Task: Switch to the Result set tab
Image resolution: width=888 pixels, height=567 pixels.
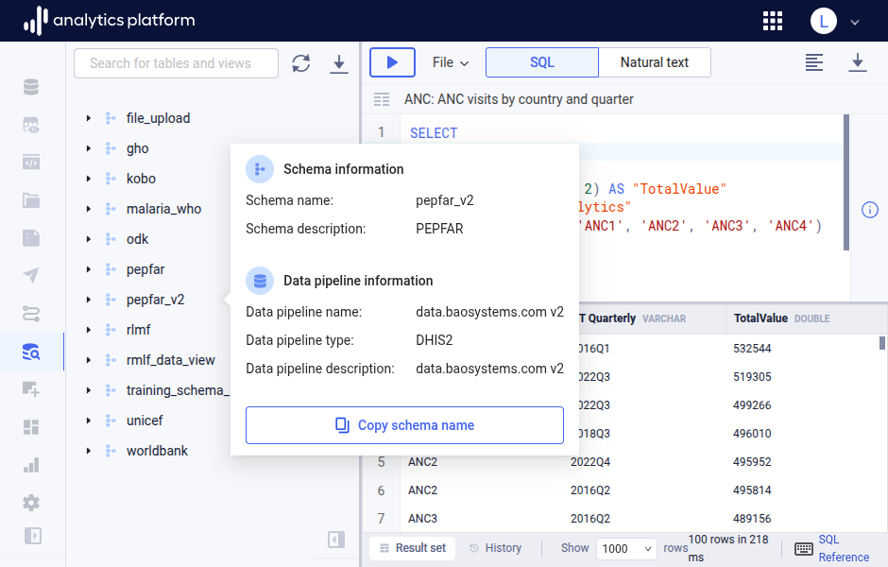Action: [x=412, y=548]
